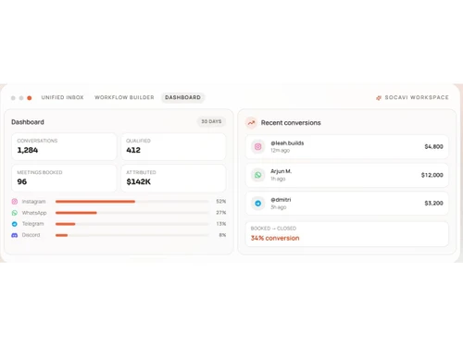Open the Attributed $142K card

coord(173,178)
